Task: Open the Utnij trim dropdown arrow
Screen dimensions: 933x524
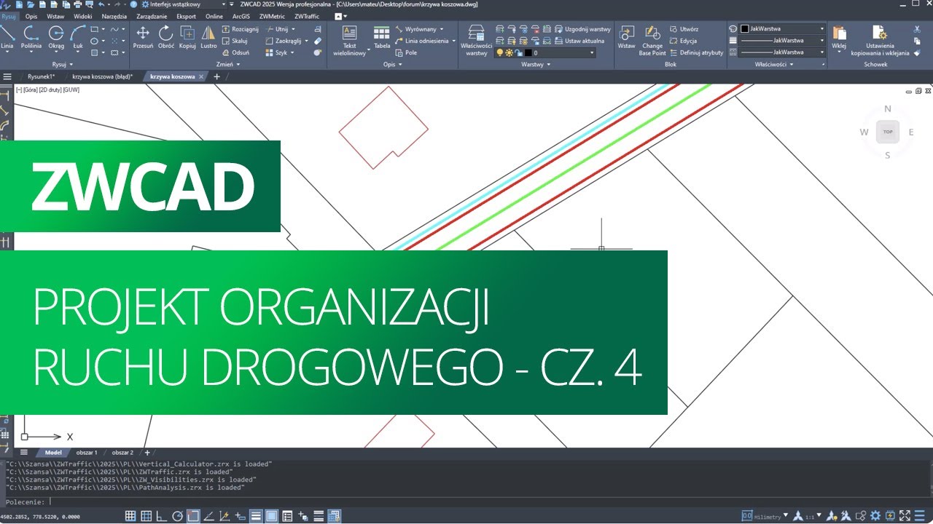Action: pos(294,29)
